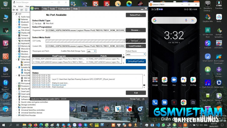This screenshot has width=227, height=128.
Task: Open Duo app on phone screen
Action: pos(174,81)
